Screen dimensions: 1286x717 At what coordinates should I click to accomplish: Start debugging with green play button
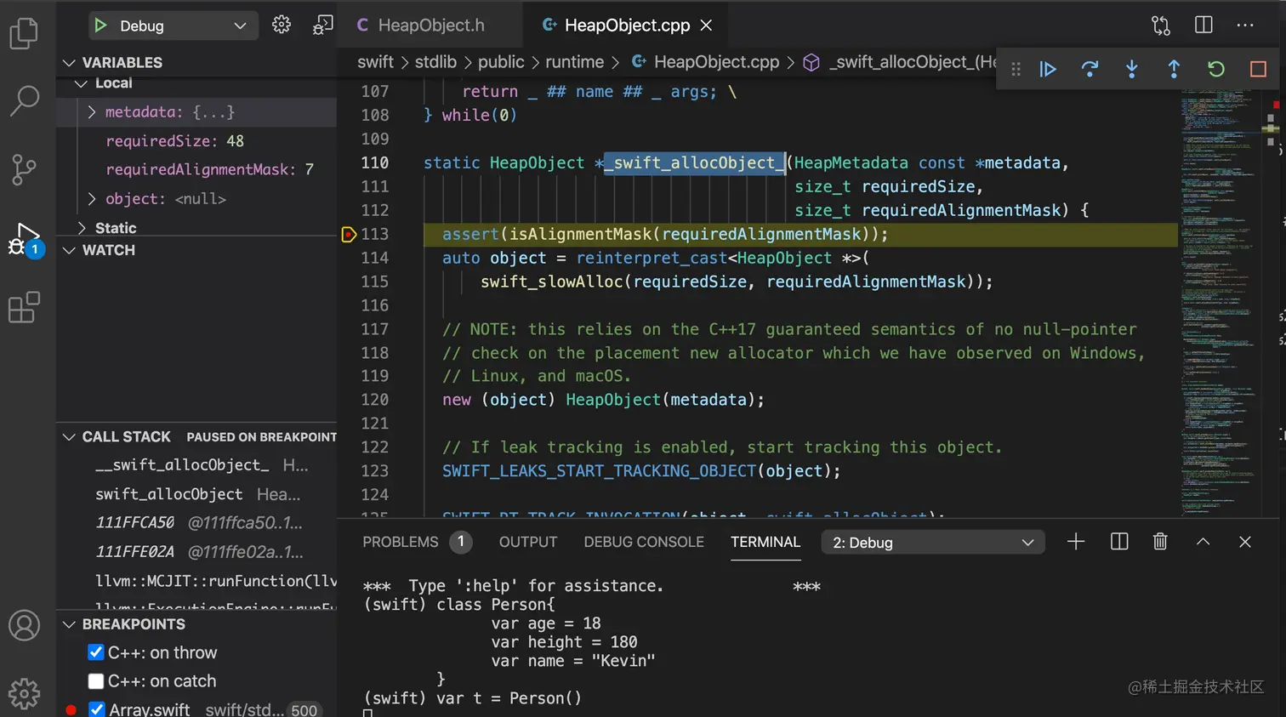tap(101, 26)
